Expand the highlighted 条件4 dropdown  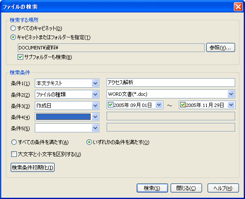pos(95,117)
